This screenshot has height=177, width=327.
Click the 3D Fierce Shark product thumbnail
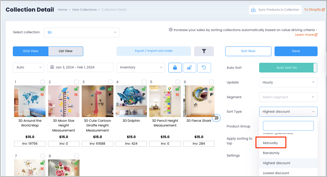tap(199, 101)
